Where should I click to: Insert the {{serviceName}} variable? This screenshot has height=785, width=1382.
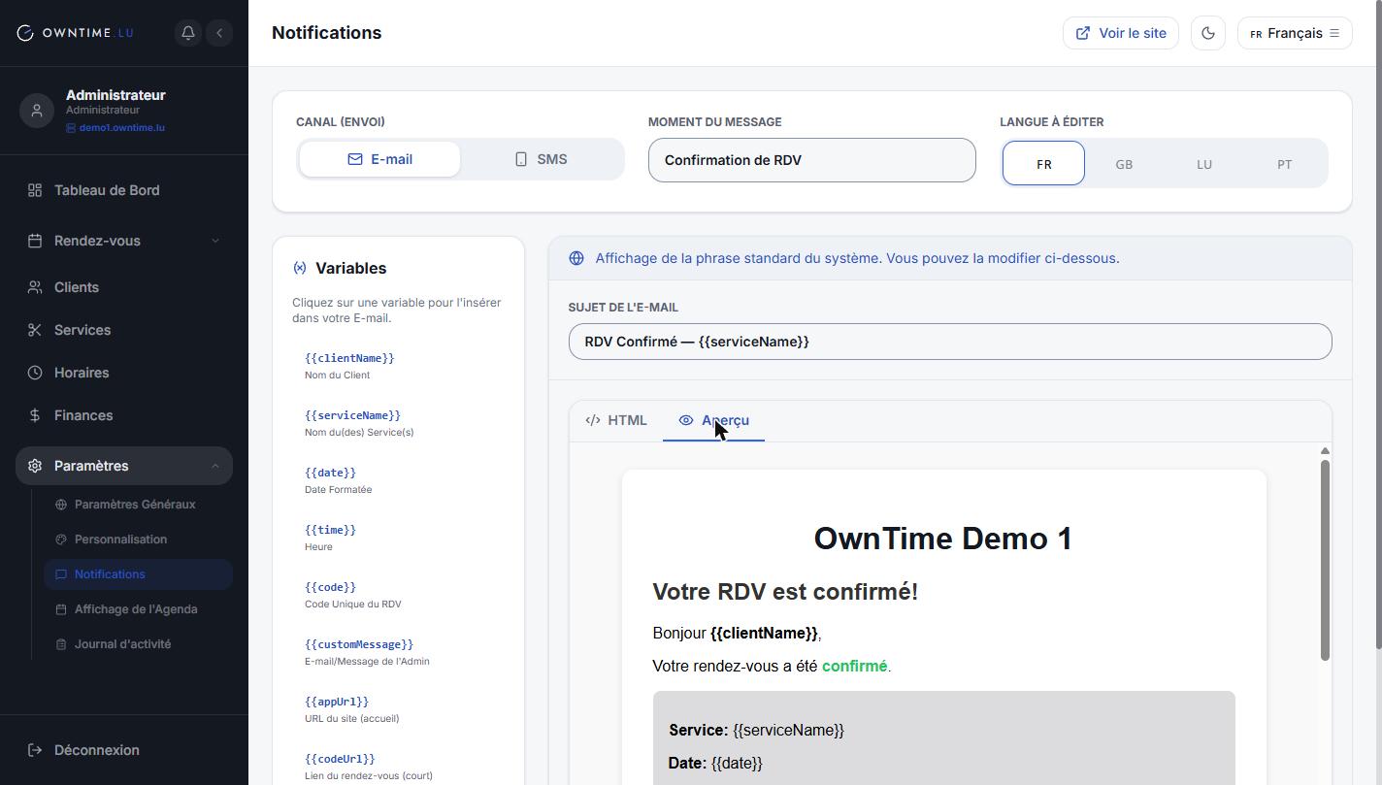(398, 423)
